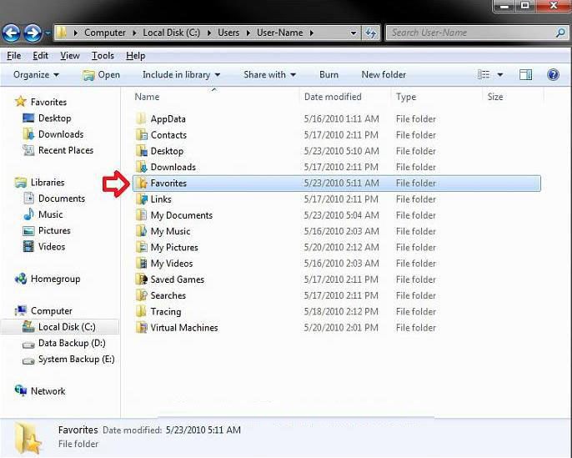This screenshot has height=458, width=572.
Task: Click the Burn button
Action: [329, 74]
